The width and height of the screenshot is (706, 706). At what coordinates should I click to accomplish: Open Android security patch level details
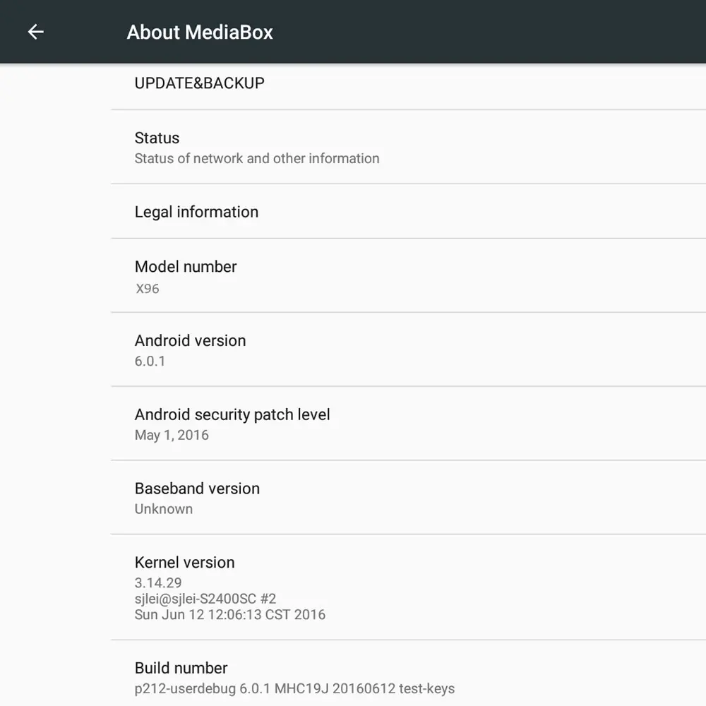pos(232,414)
